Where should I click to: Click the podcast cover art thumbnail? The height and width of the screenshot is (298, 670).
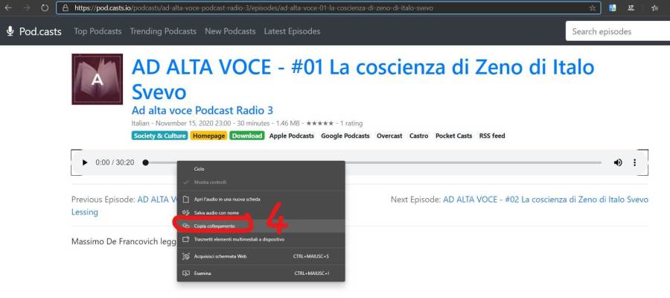coord(98,79)
